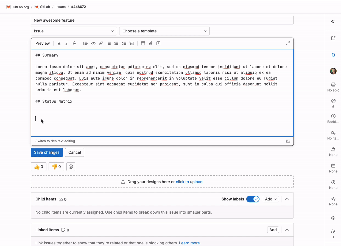Open the notifications bell icon
The image size is (341, 246).
coord(333,55)
